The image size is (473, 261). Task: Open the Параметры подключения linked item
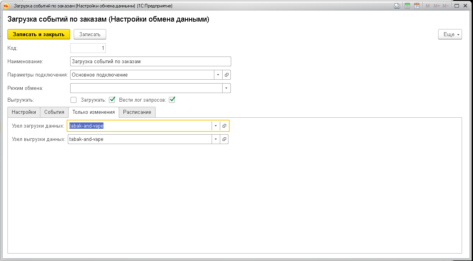(227, 75)
